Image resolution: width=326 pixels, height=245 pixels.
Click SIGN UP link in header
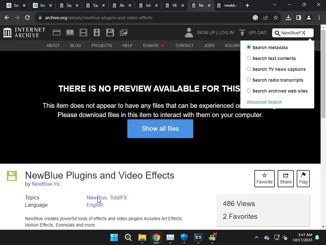(x=206, y=33)
